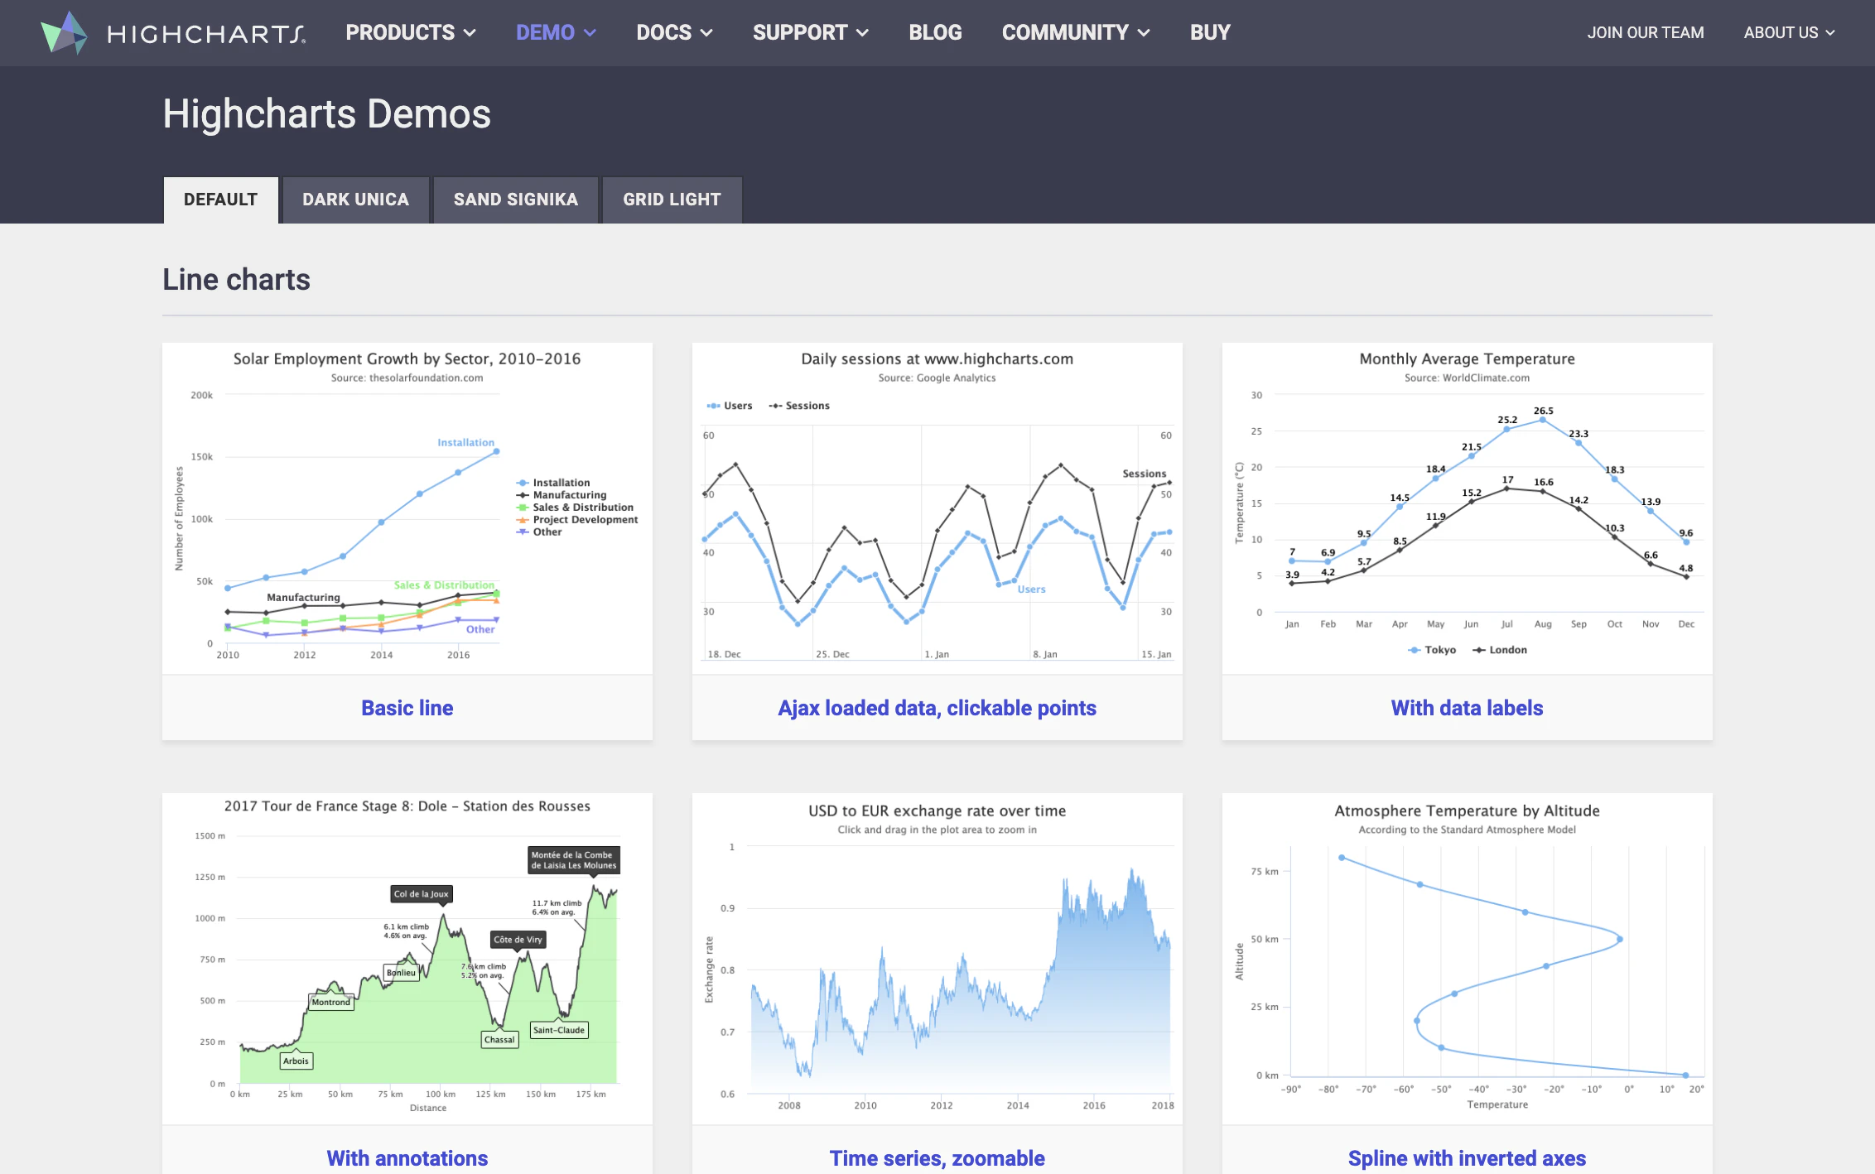Image resolution: width=1875 pixels, height=1174 pixels.
Task: Click the Tour de France chart thumbnail
Action: 407,959
